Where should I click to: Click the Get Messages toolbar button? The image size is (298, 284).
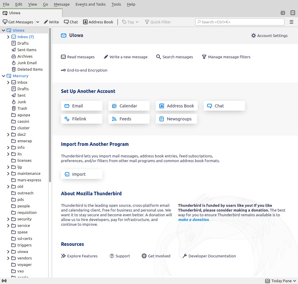pyautogui.click(x=18, y=22)
